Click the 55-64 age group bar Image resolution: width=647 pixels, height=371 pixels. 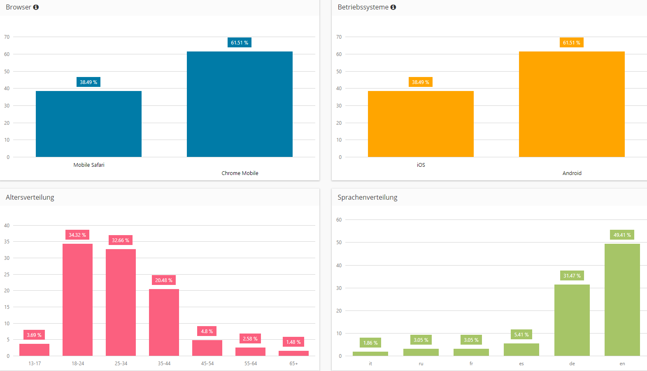tap(250, 352)
